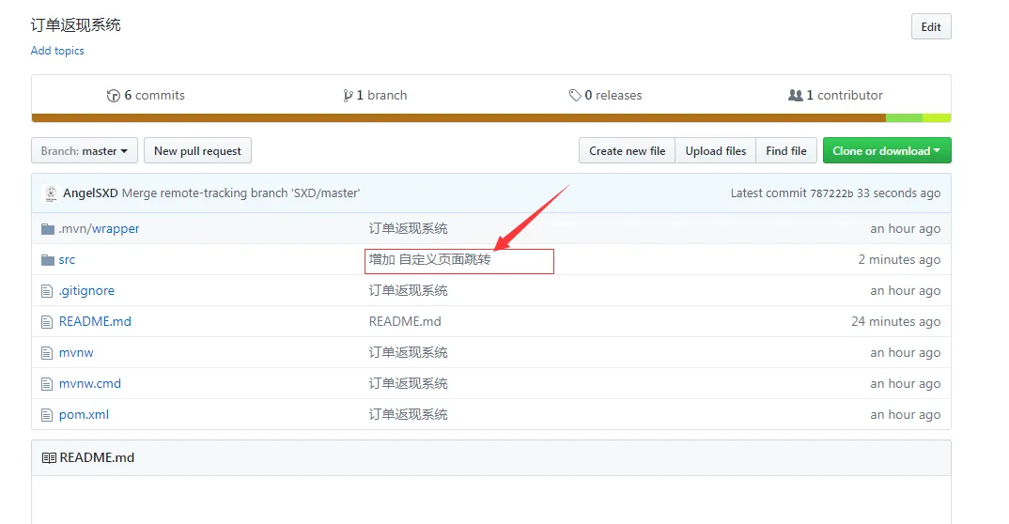Click the AngelSXD avatar thumbnail
Screen dimensions: 1009x524
click(51, 193)
